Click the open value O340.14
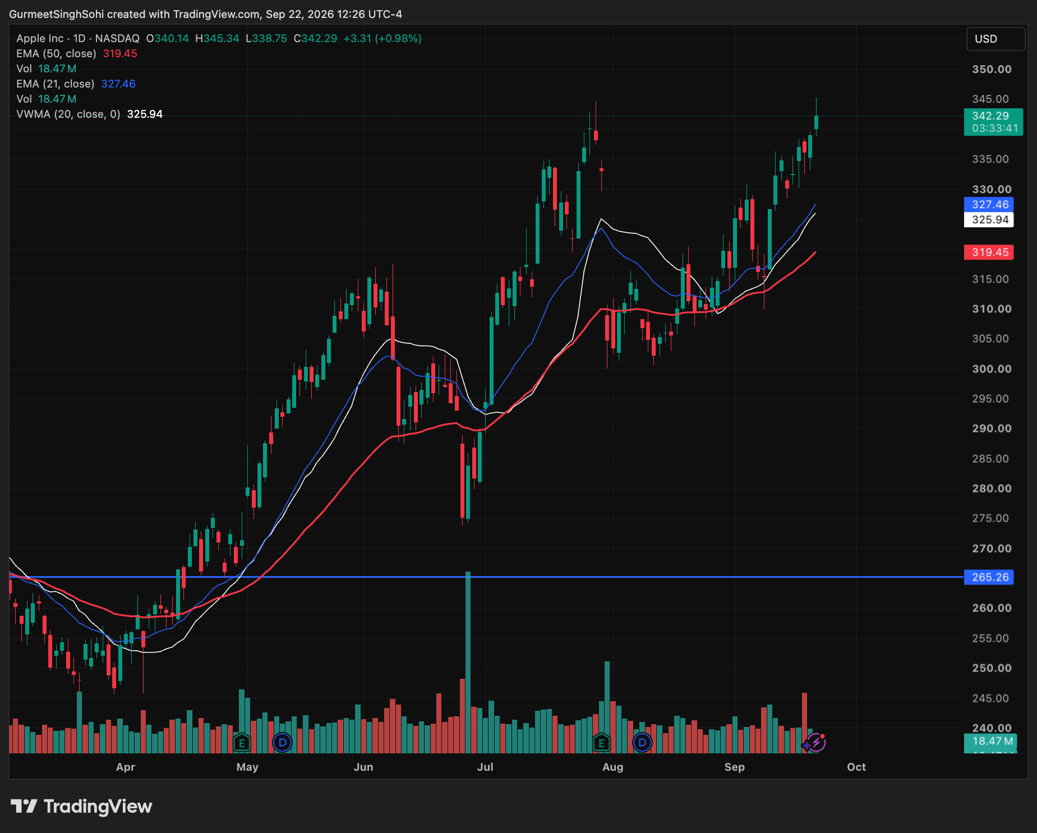The width and height of the screenshot is (1037, 833). pyautogui.click(x=167, y=38)
